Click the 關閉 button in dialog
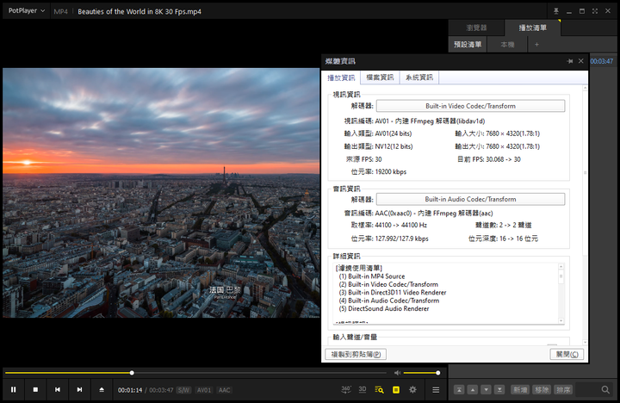 click(x=567, y=355)
